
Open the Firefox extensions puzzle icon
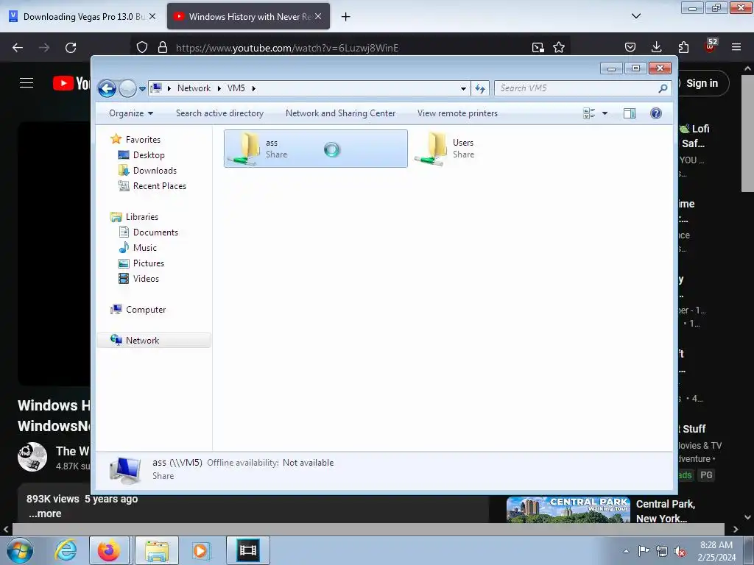click(683, 47)
